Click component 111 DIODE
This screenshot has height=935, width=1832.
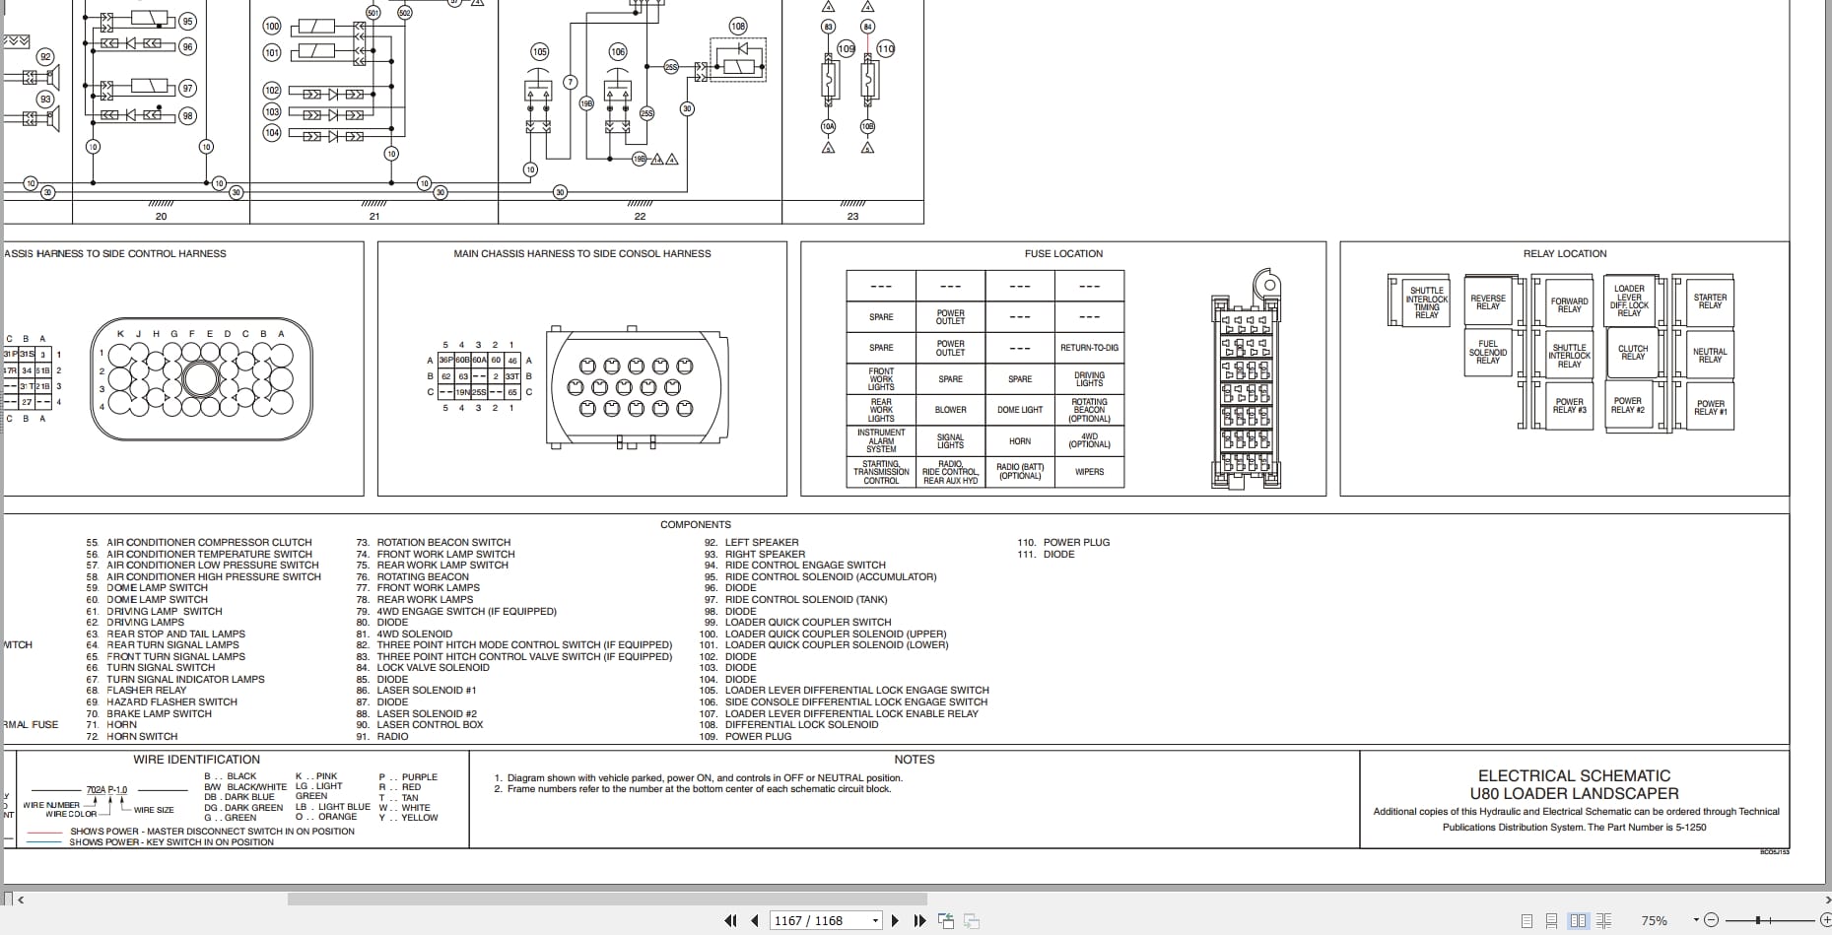pos(1046,555)
